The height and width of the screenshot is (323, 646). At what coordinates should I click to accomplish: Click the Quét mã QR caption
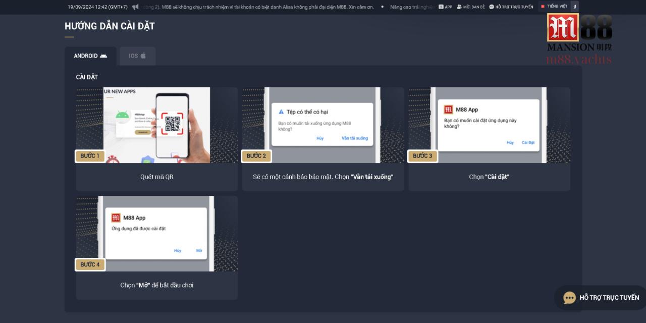157,177
